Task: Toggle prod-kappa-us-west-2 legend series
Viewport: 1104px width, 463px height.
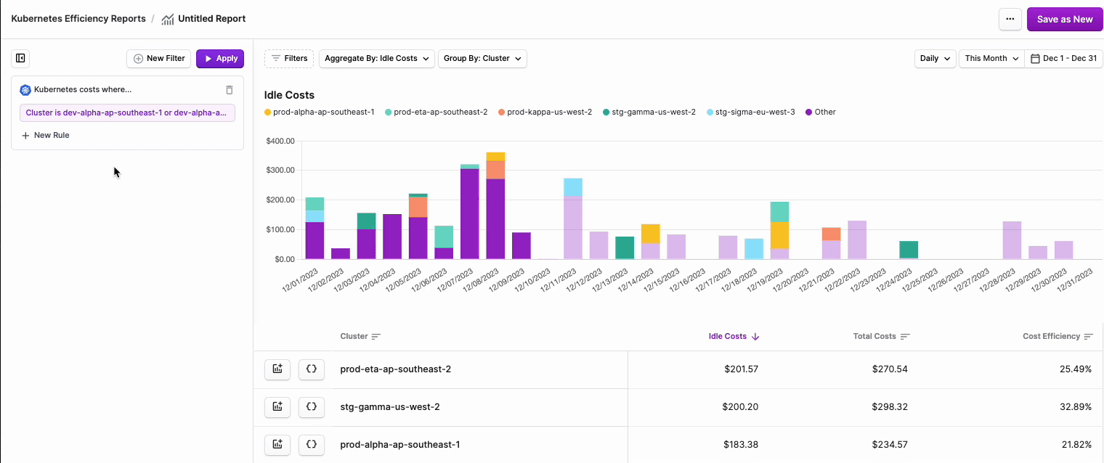Action: pyautogui.click(x=545, y=112)
